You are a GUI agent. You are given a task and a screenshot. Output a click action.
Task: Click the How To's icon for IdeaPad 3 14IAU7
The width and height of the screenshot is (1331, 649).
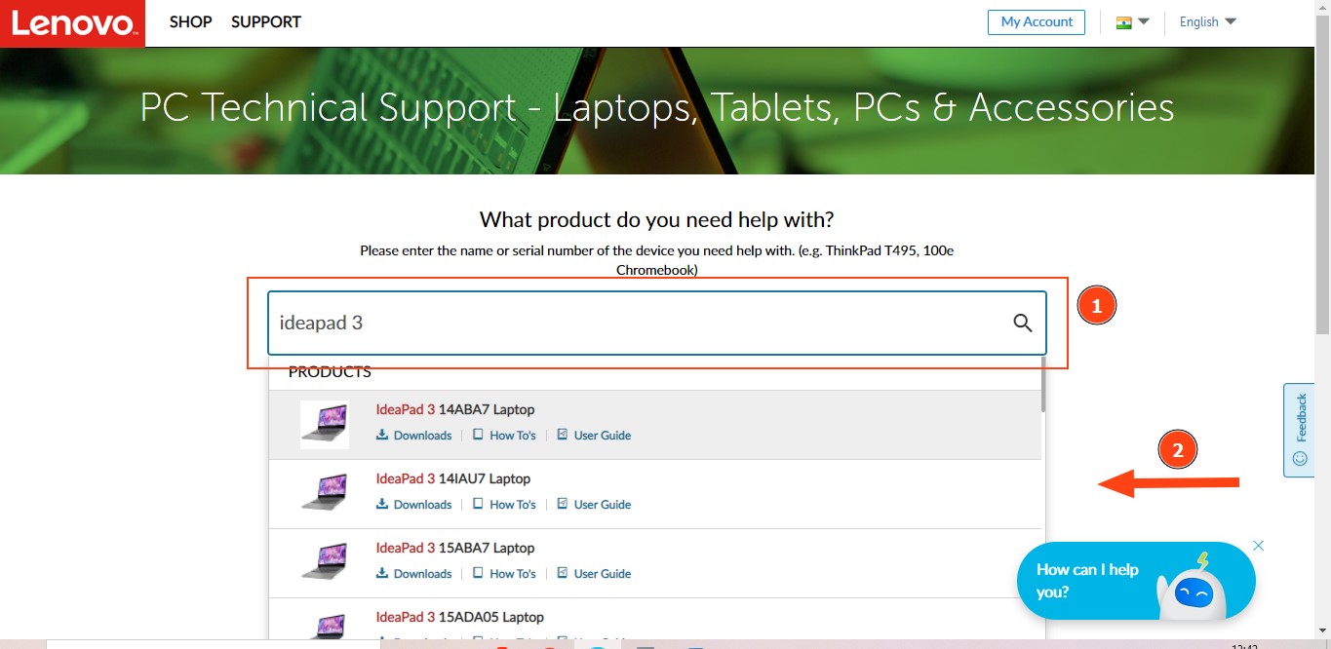click(478, 504)
